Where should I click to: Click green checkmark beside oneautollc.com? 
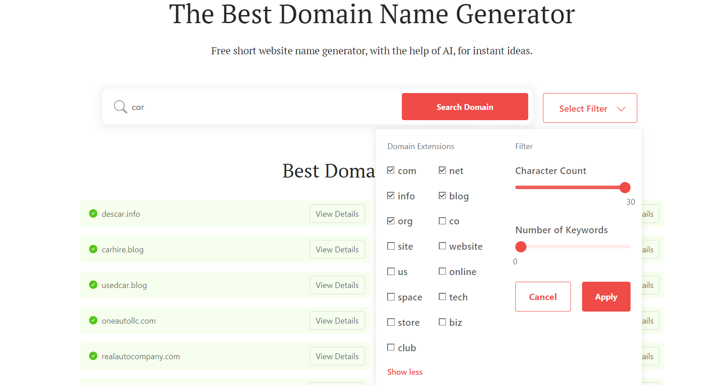point(93,320)
